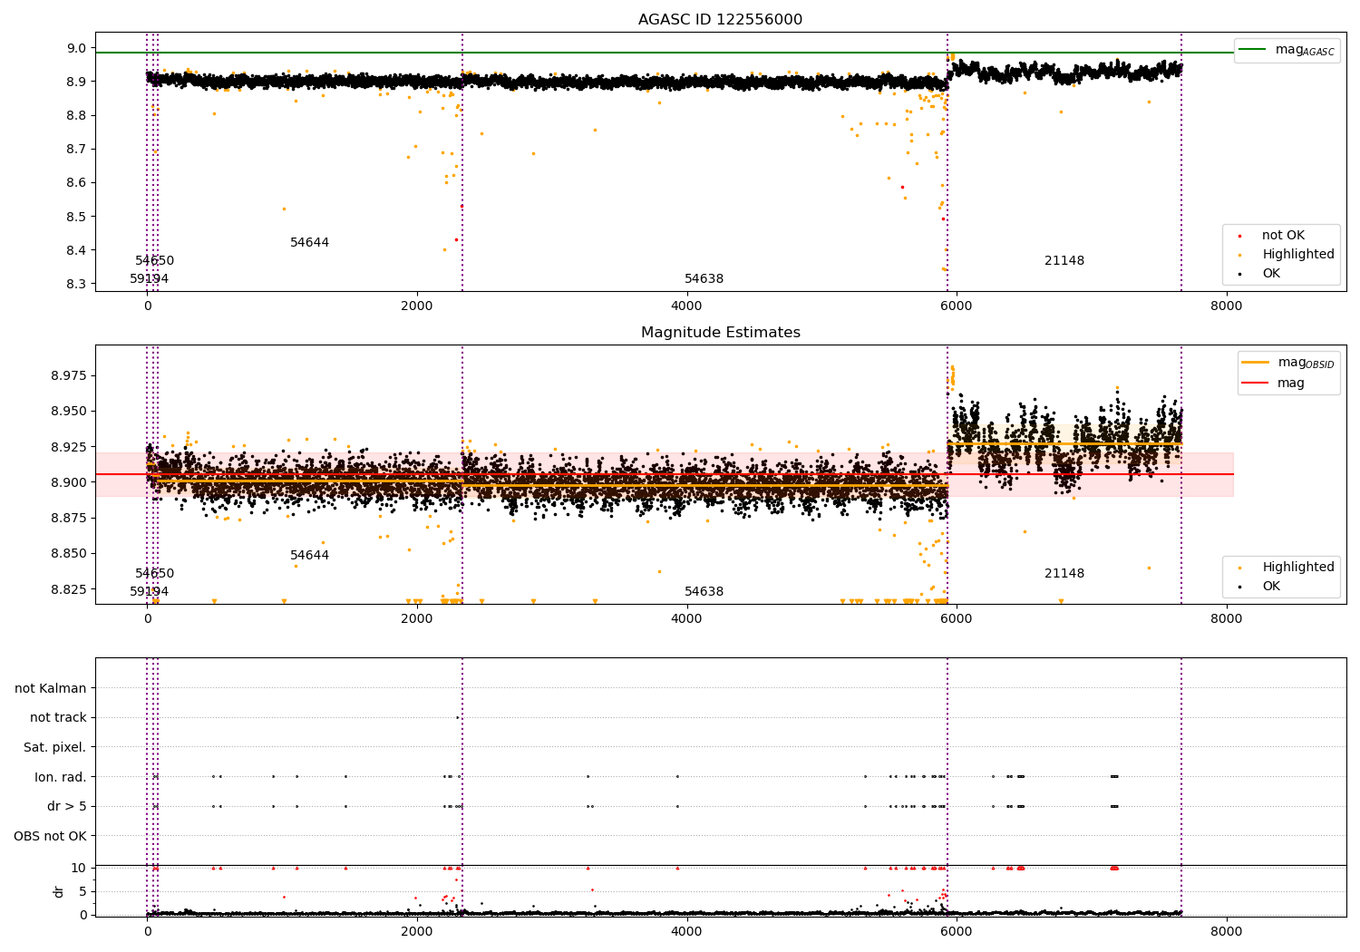Viewport: 1360px width, 952px height.
Task: Click the 'dr > 5' row label
Action: pyautogui.click(x=67, y=806)
